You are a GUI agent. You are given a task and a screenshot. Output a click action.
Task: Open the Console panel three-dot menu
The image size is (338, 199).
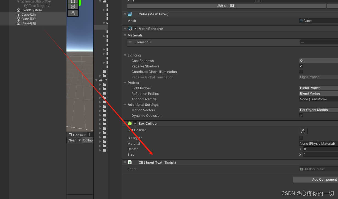coord(90,135)
